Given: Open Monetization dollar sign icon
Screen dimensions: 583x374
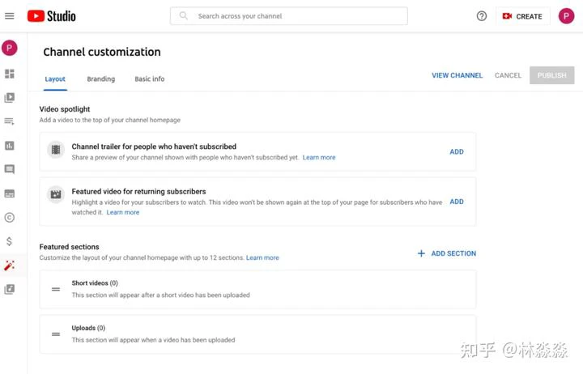Looking at the screenshot, I should [9, 242].
